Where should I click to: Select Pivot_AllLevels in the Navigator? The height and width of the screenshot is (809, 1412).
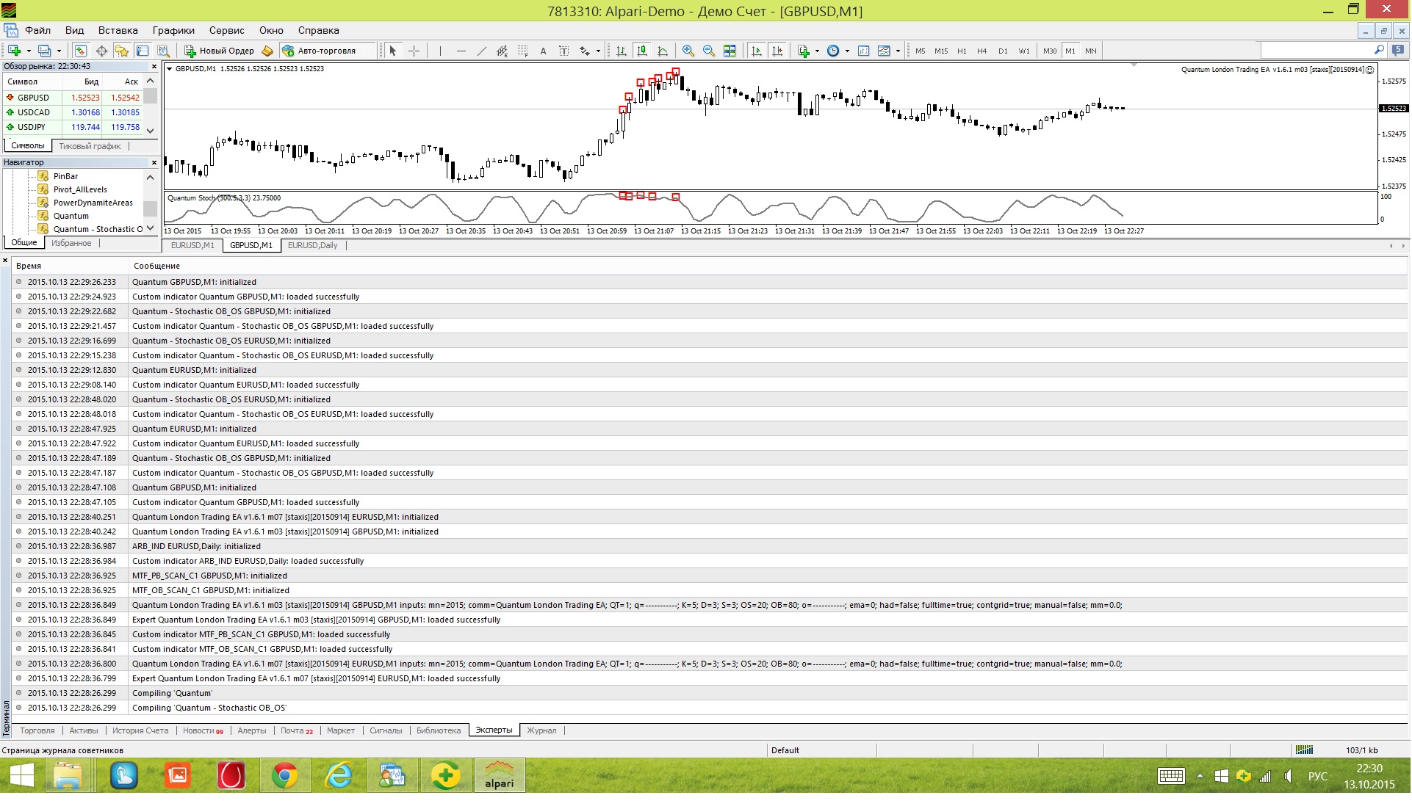[79, 189]
